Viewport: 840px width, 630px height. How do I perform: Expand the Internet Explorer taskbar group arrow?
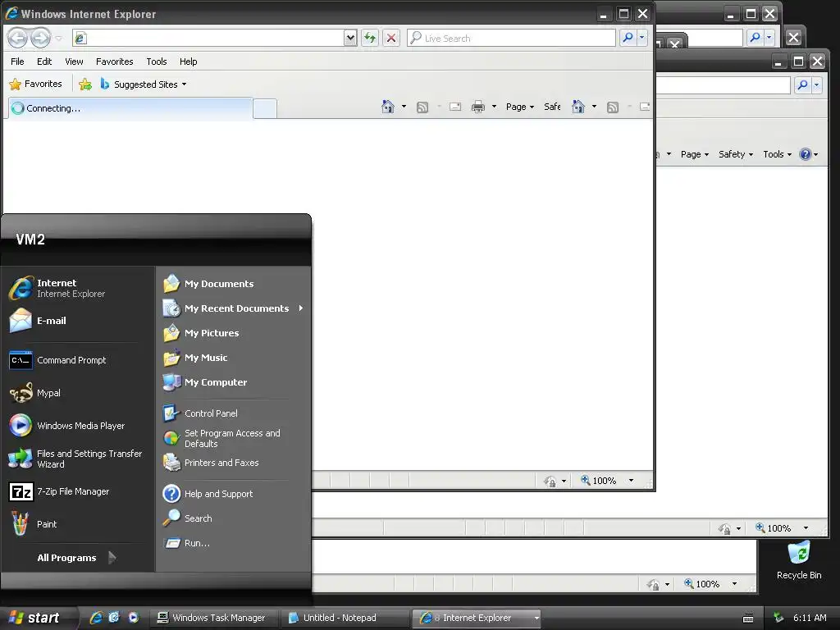click(536, 618)
